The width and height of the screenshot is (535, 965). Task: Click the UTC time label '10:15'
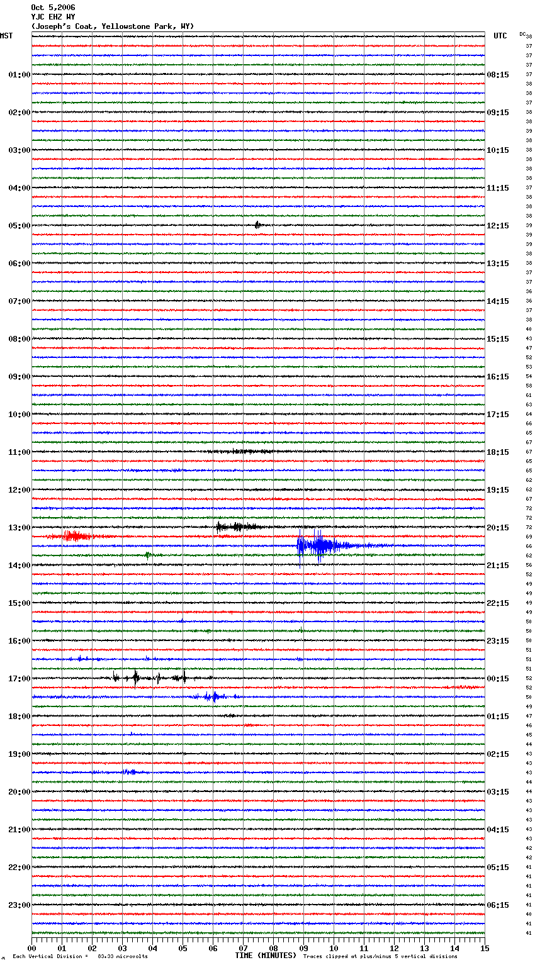point(498,150)
